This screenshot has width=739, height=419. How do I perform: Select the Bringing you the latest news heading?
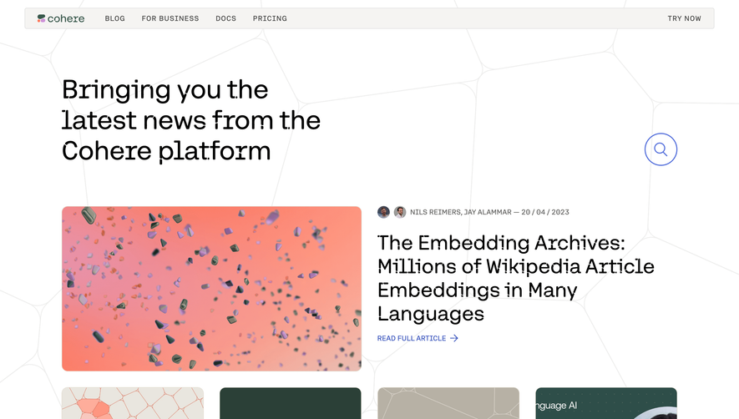pyautogui.click(x=191, y=120)
